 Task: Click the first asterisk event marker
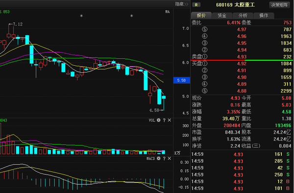(81, 16)
